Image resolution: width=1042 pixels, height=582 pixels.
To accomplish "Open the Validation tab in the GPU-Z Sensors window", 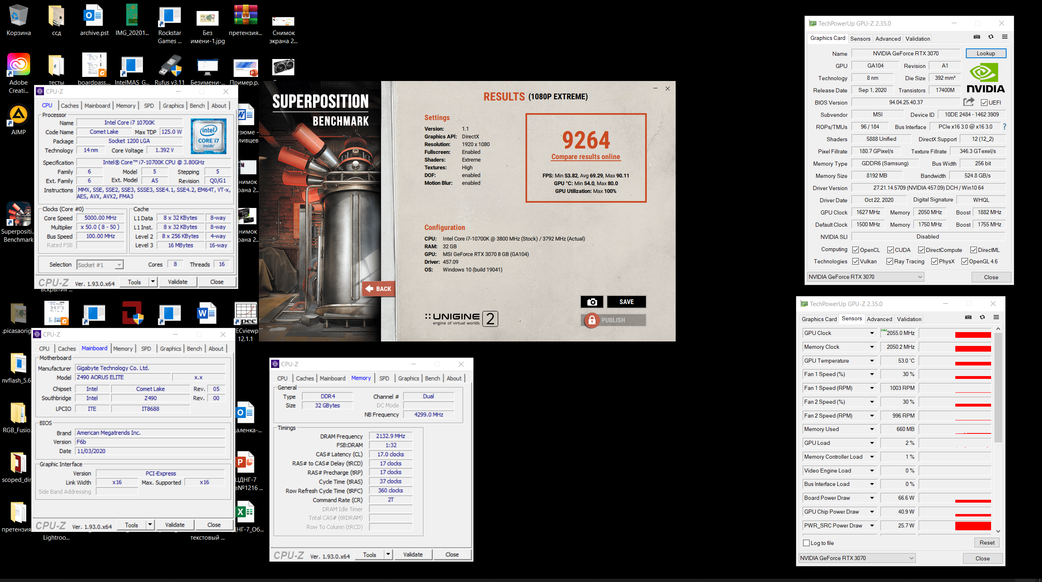I will coord(909,319).
